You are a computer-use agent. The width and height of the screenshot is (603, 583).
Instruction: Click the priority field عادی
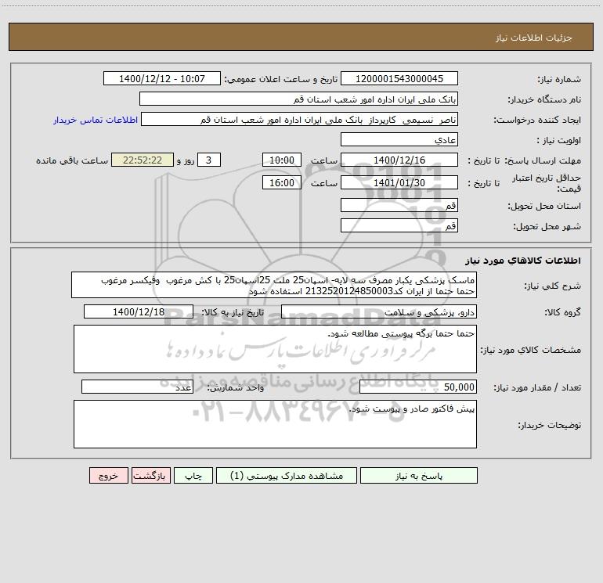click(x=399, y=139)
